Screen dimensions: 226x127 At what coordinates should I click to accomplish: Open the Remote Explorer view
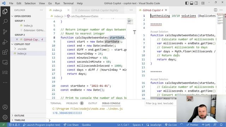[5, 62]
